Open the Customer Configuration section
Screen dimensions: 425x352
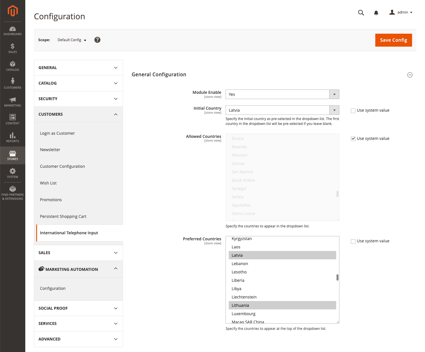point(62,166)
